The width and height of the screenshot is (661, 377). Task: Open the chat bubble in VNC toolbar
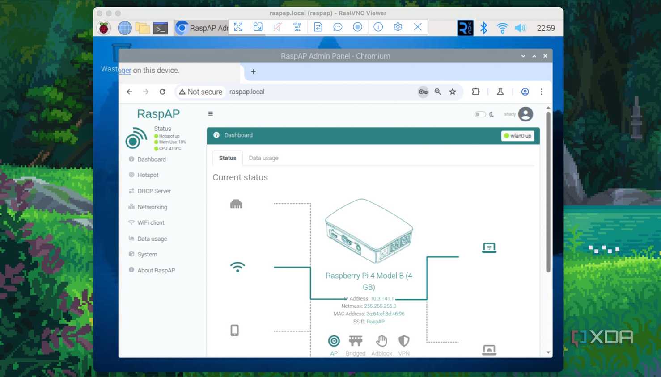[x=338, y=27]
